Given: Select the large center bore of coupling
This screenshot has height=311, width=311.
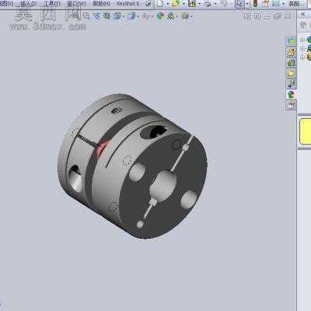Looking at the screenshot, I should click(163, 186).
